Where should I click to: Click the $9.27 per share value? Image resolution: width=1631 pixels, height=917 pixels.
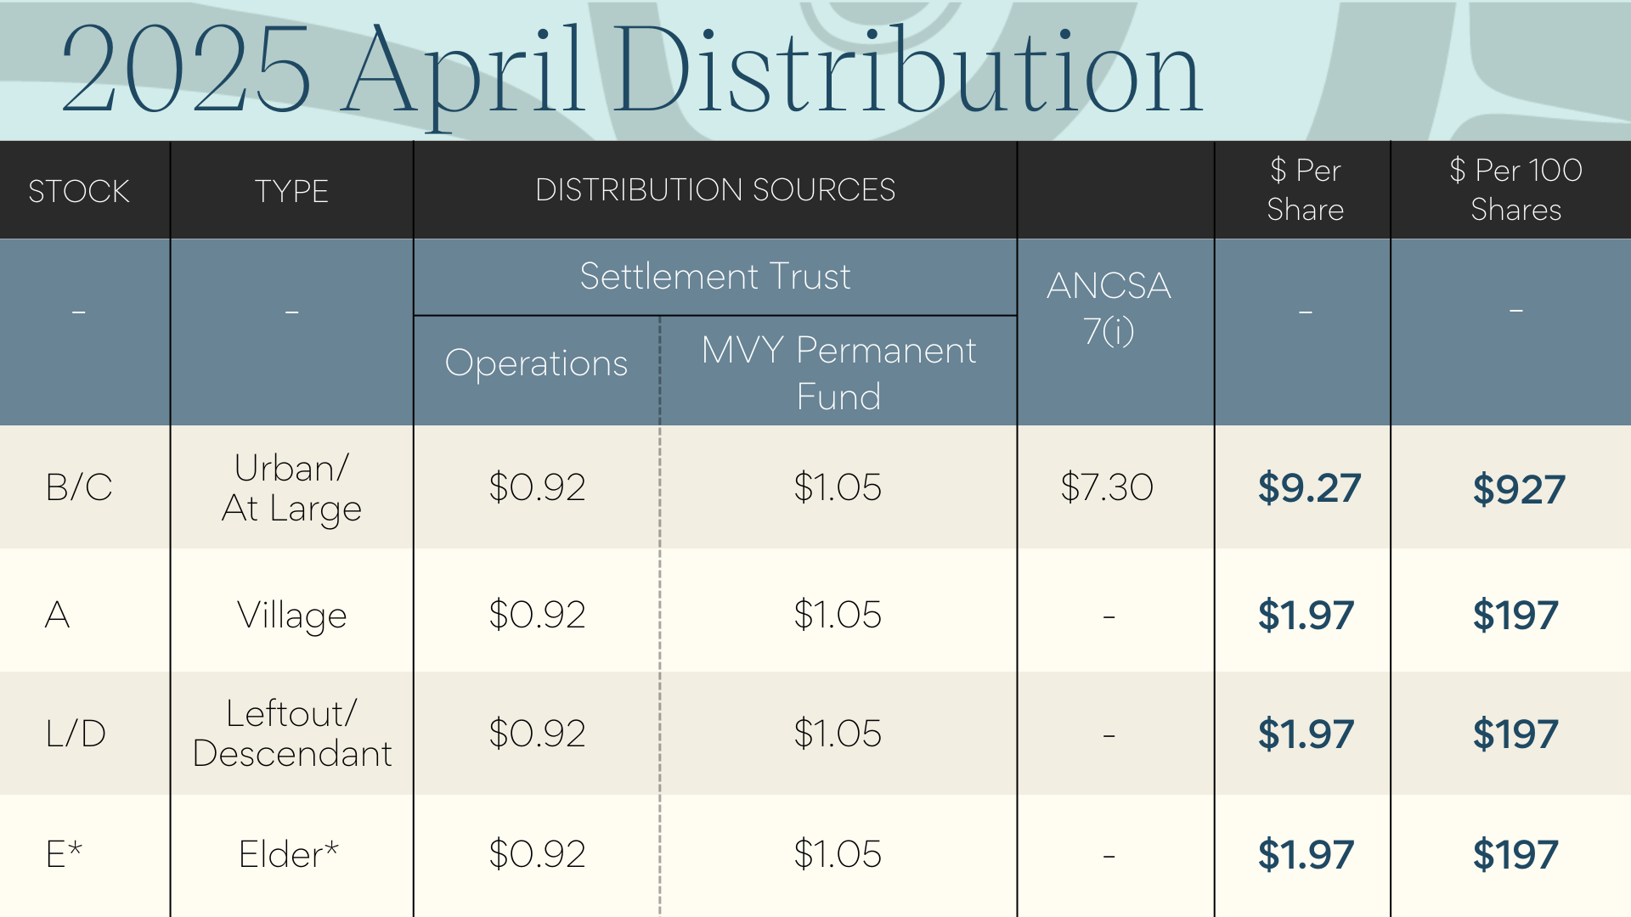tap(1309, 488)
